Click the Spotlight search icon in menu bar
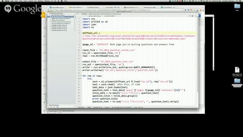243x137 pixels. point(237,1)
